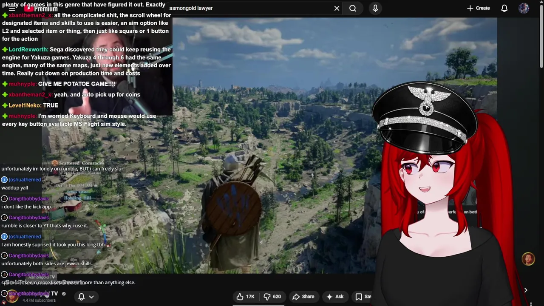Click muhnyple's 'Keyboard and mouse' message

coord(79,120)
